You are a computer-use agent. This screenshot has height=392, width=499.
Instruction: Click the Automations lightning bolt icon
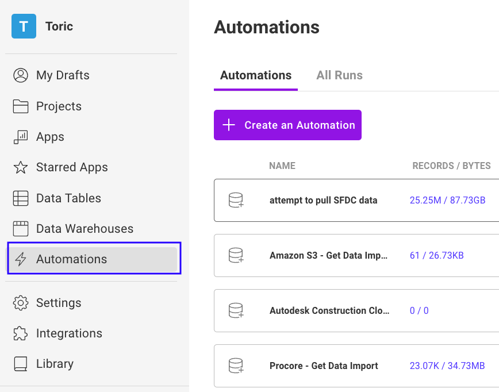click(x=21, y=259)
